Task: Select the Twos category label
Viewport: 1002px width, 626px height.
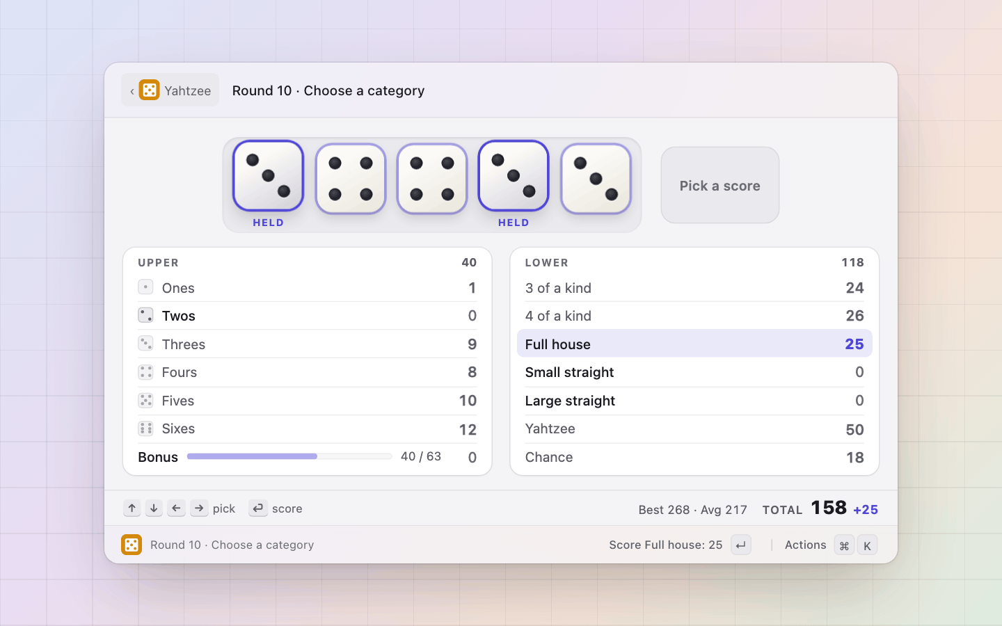Action: point(178,316)
